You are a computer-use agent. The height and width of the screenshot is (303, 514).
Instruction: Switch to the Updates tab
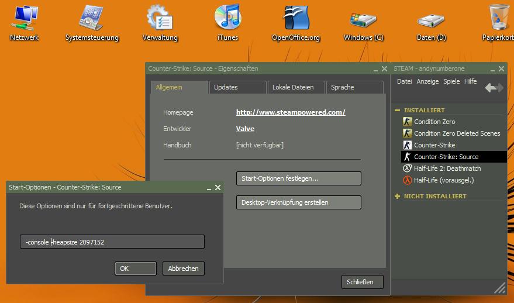[237, 87]
